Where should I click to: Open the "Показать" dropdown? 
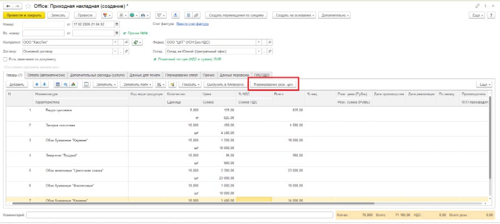191,84
